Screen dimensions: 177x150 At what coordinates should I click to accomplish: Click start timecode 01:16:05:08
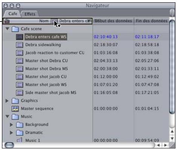pyautogui.click(x=106, y=92)
